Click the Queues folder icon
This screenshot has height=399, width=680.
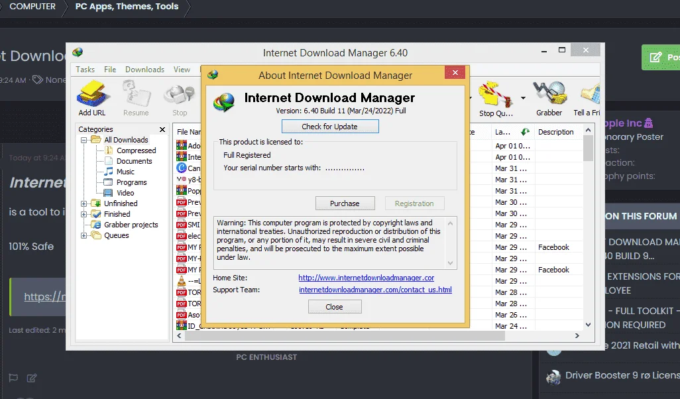[x=96, y=235]
